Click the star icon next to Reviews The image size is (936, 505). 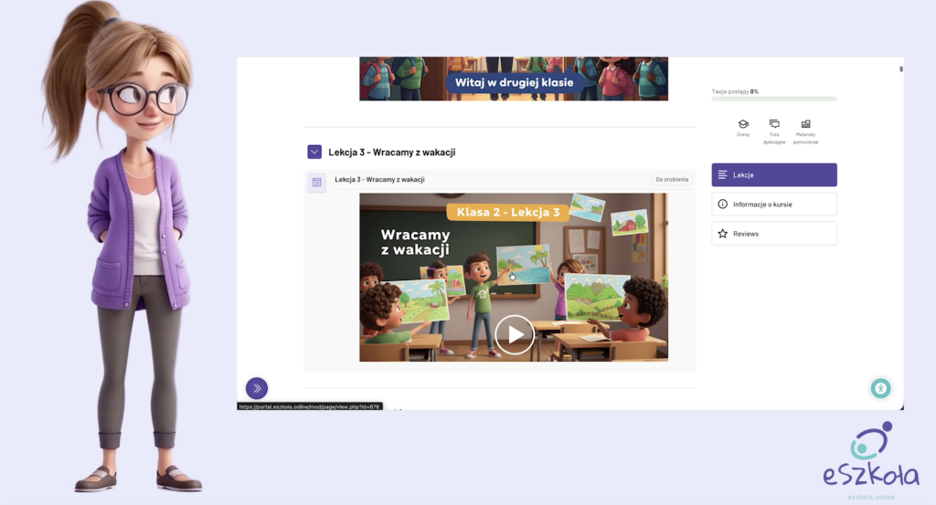pyautogui.click(x=723, y=234)
